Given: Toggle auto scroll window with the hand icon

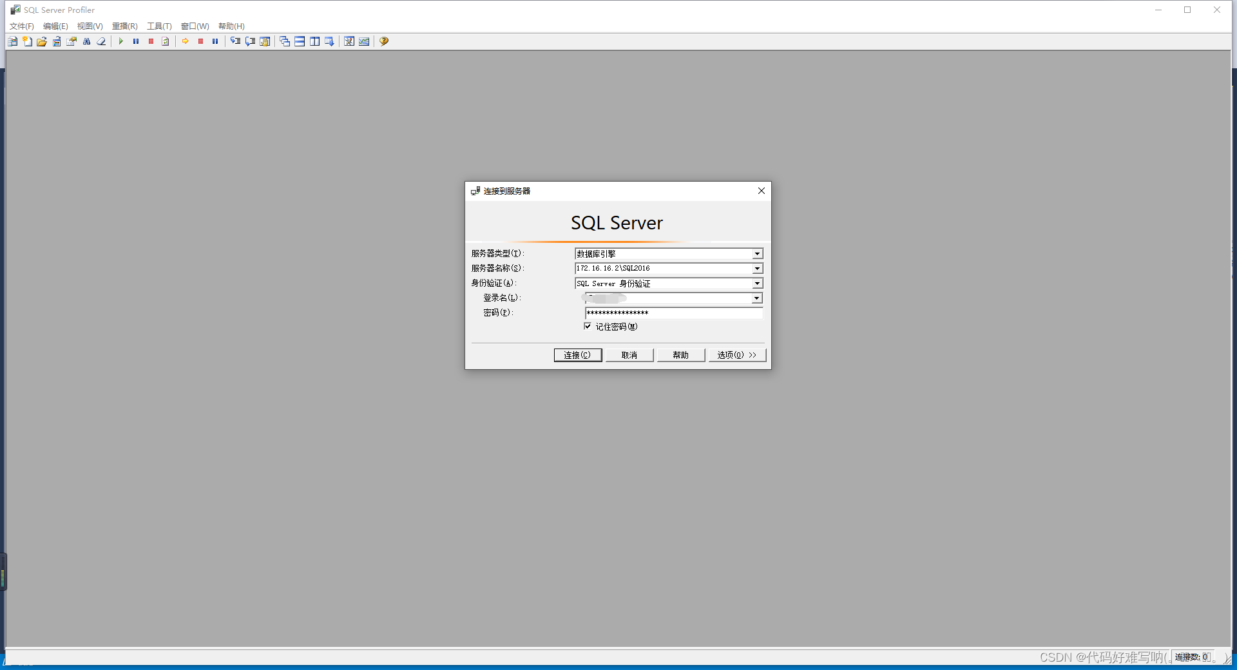Looking at the screenshot, I should tap(265, 41).
